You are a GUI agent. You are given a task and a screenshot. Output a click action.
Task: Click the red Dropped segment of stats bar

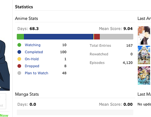[97, 37]
